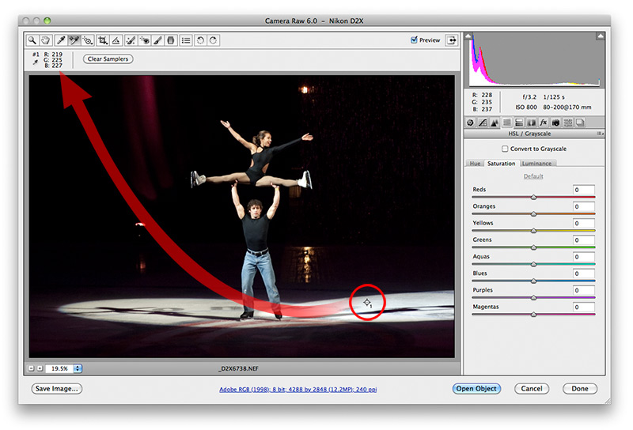The height and width of the screenshot is (430, 633).
Task: Select the Color Sampler tool
Action: [74, 40]
